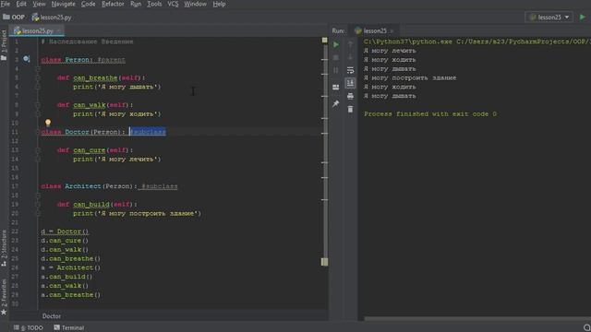Click 'Я могу построить здание' console output line
The width and height of the screenshot is (591, 332).
coord(410,77)
